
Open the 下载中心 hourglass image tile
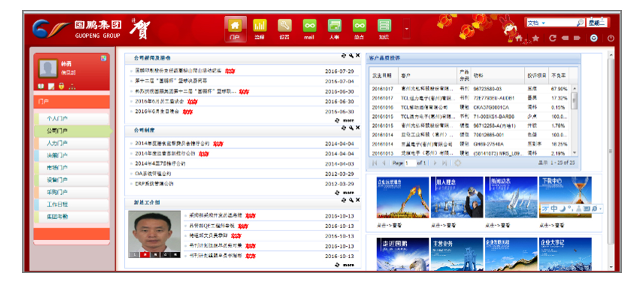point(566,197)
